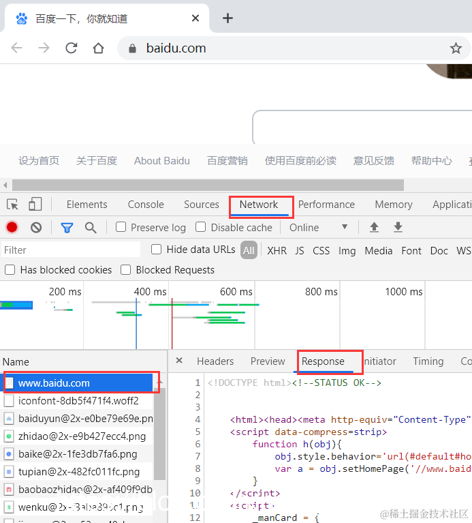
Task: Open the 意见反馈 footer link
Action: click(374, 161)
